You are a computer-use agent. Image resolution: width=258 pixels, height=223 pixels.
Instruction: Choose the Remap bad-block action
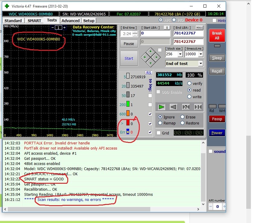click(x=161, y=123)
